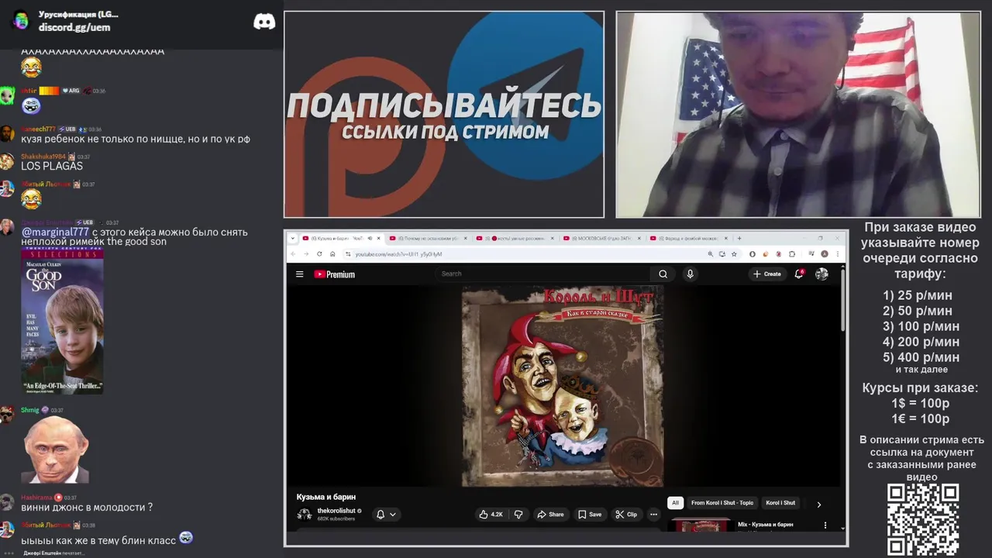Click in the YouTube search field
Screen dimensions: 992x558
(542, 274)
